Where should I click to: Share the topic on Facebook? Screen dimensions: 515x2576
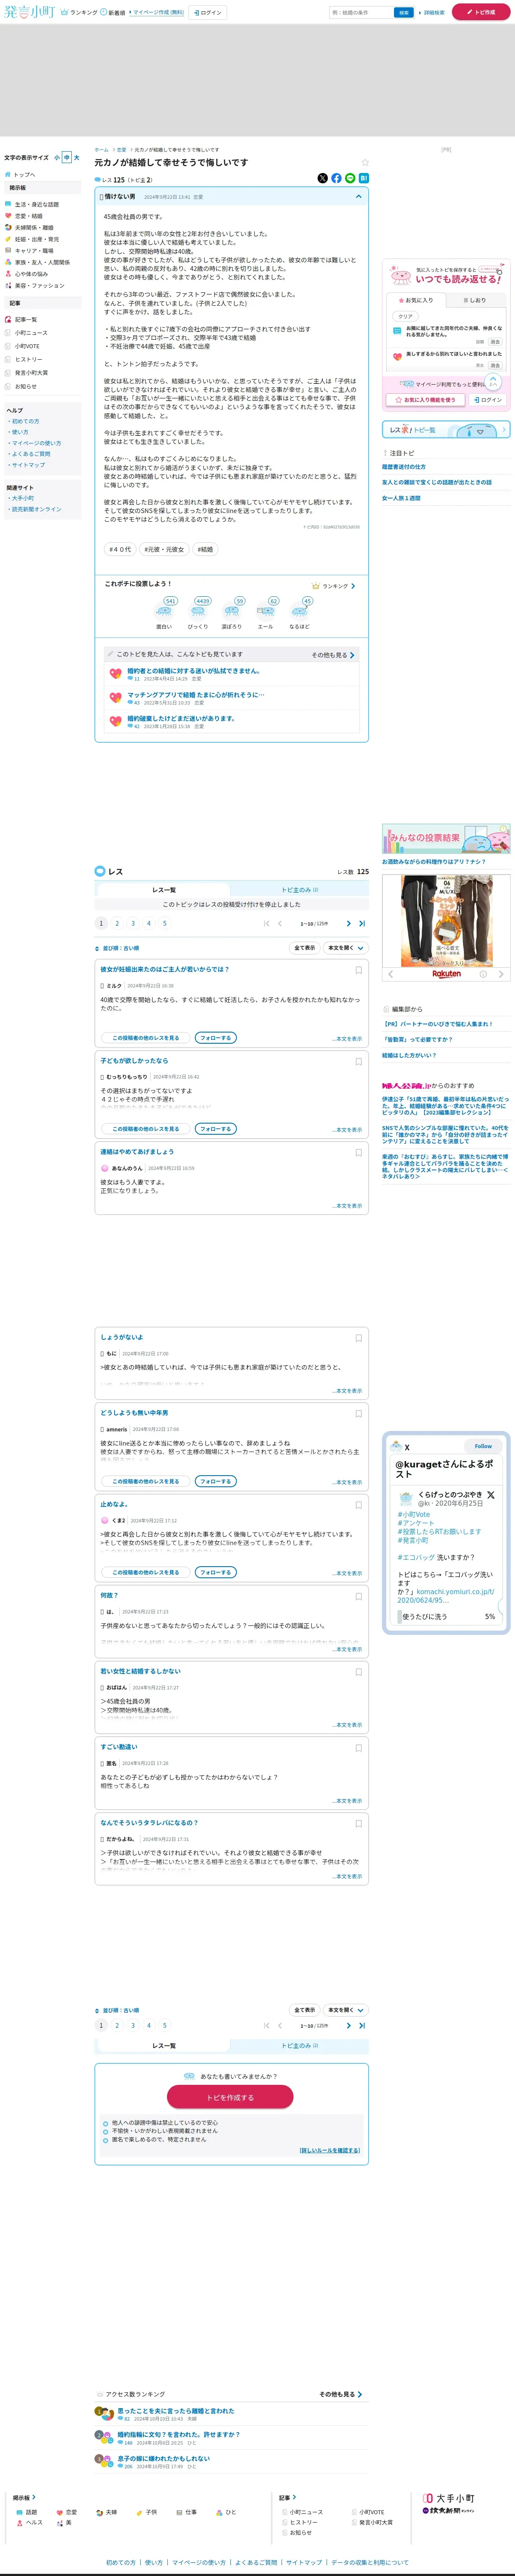(x=336, y=178)
